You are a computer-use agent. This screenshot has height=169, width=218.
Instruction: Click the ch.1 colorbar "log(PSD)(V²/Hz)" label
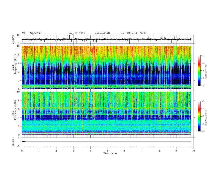click(x=206, y=72)
